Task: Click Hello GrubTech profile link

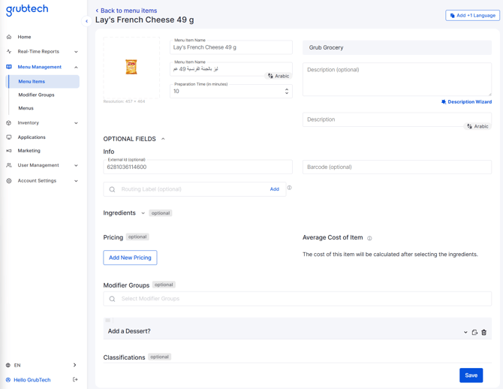Action: (32, 380)
